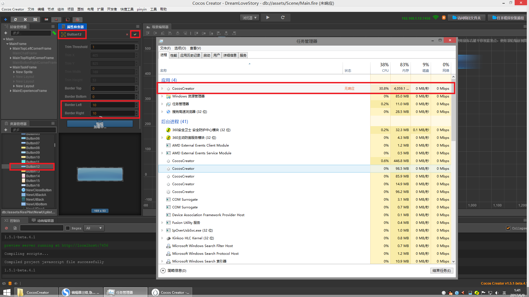Select the scale transform tool
Image resolution: width=529 pixels, height=297 pixels.
point(25,20)
